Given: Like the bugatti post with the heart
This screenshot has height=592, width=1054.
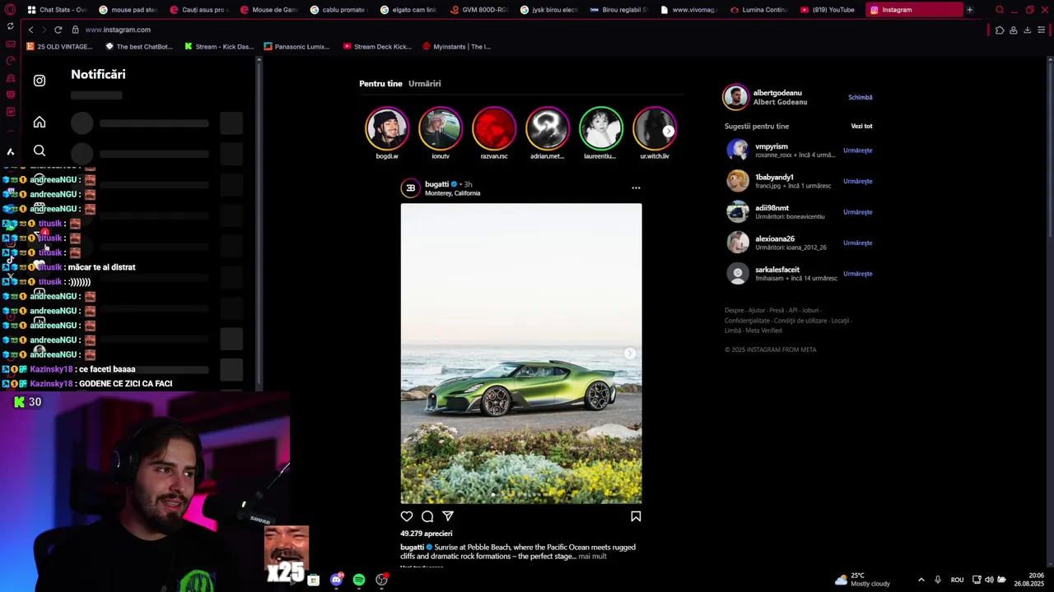Looking at the screenshot, I should pos(407,516).
